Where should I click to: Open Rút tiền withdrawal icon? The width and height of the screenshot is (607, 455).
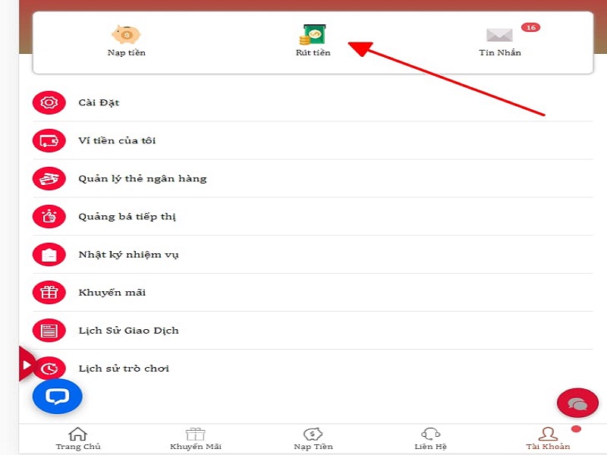pyautogui.click(x=313, y=36)
